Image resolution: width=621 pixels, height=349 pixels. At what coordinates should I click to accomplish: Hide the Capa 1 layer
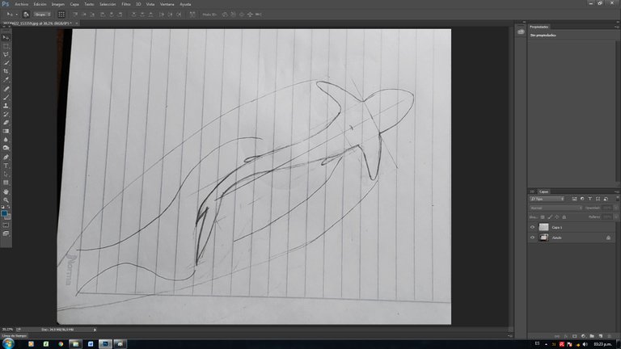tap(532, 227)
